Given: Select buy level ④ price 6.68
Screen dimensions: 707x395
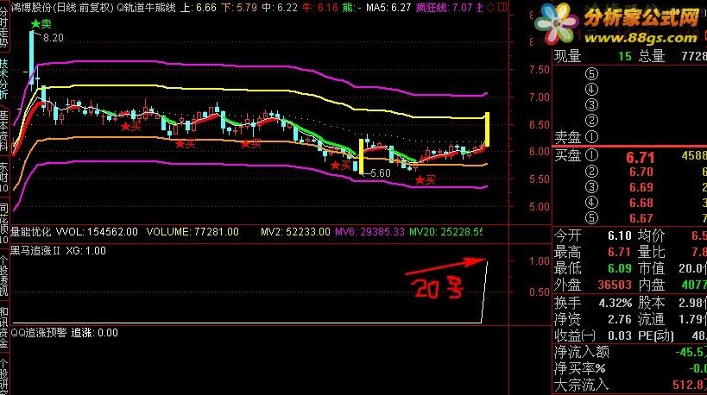Looking at the screenshot, I should click(641, 204).
